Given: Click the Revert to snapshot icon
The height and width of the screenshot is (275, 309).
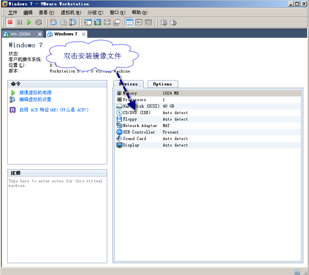Looking at the screenshot, I should click(63, 22).
